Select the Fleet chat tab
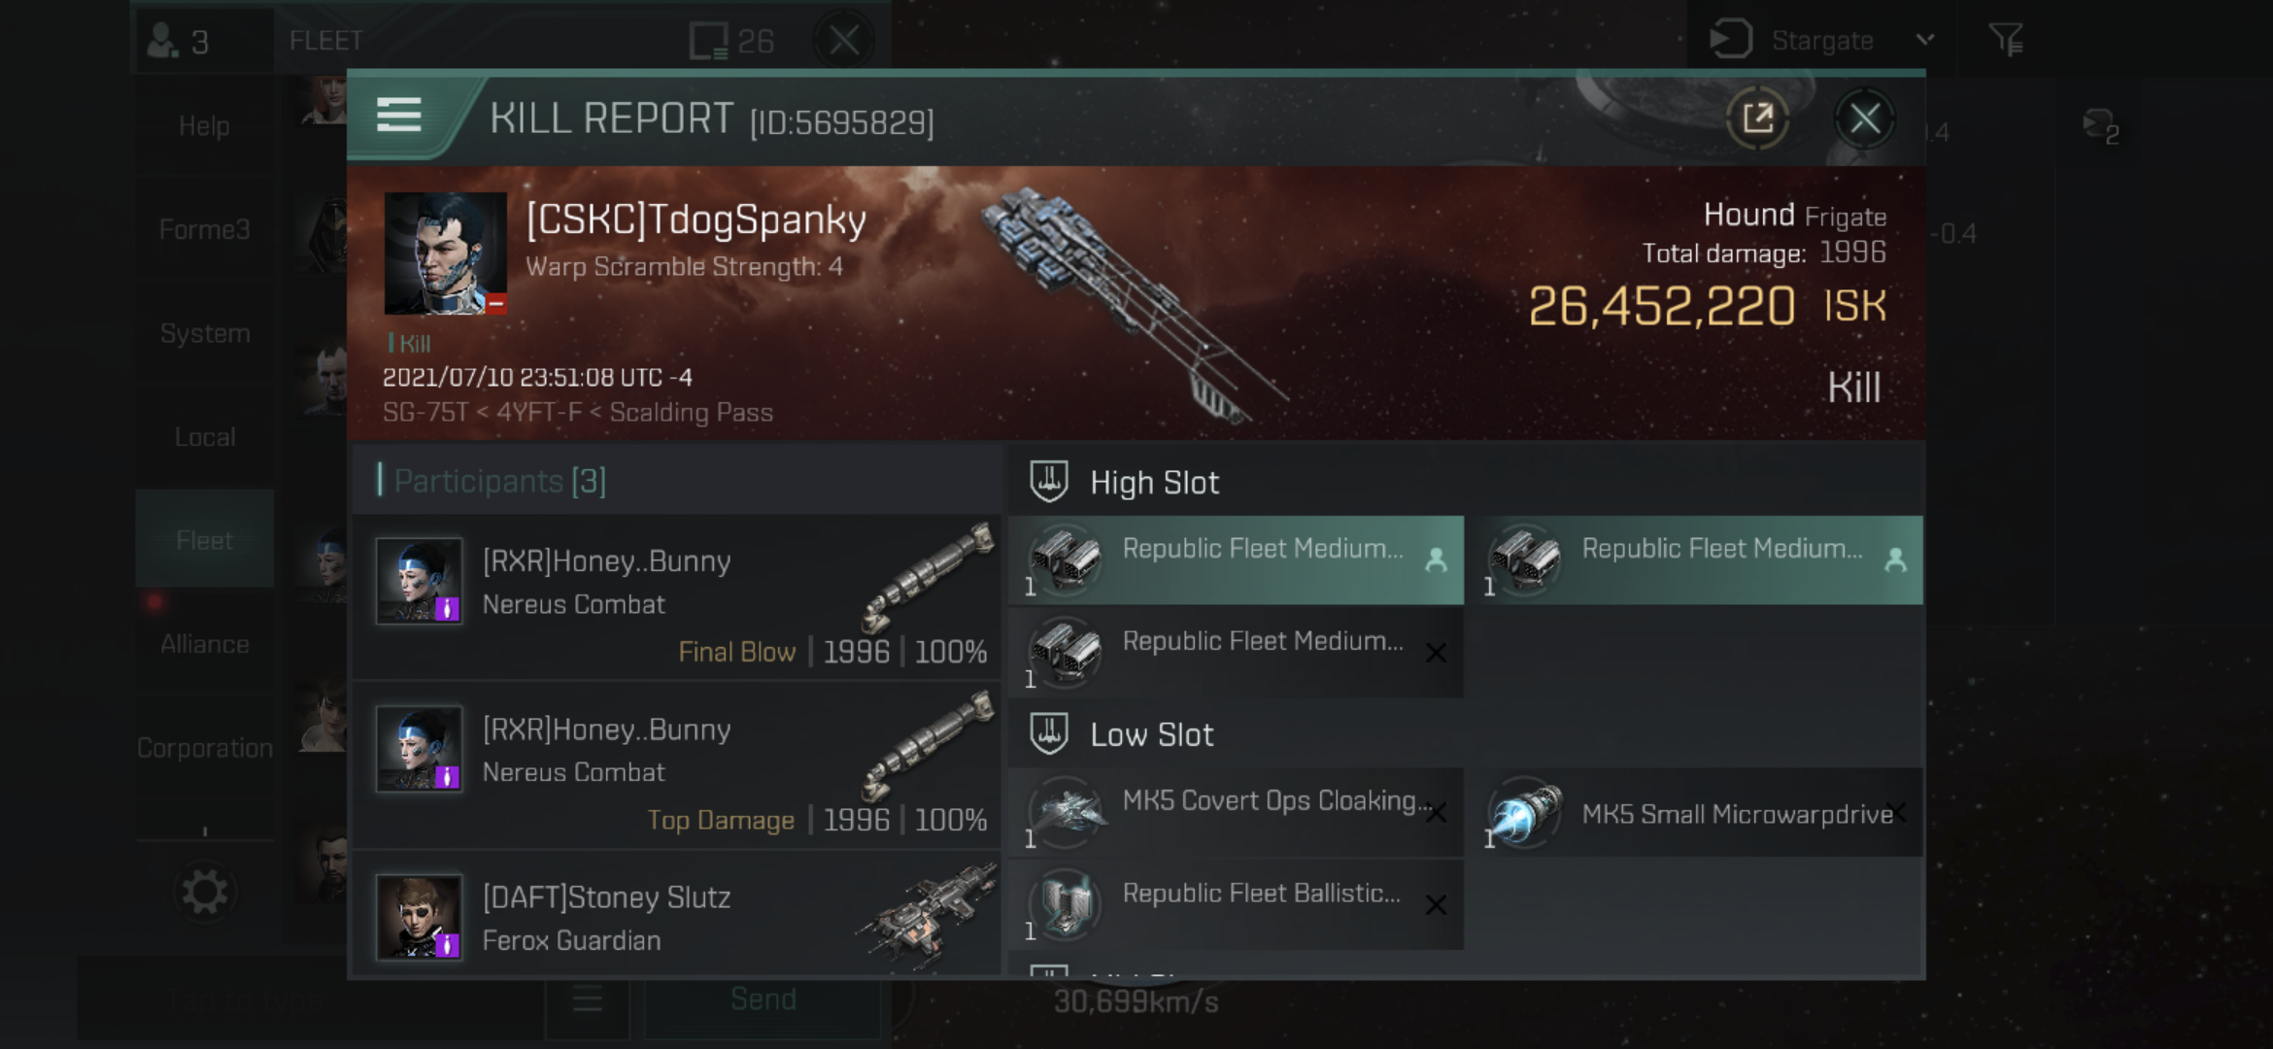 [203, 540]
